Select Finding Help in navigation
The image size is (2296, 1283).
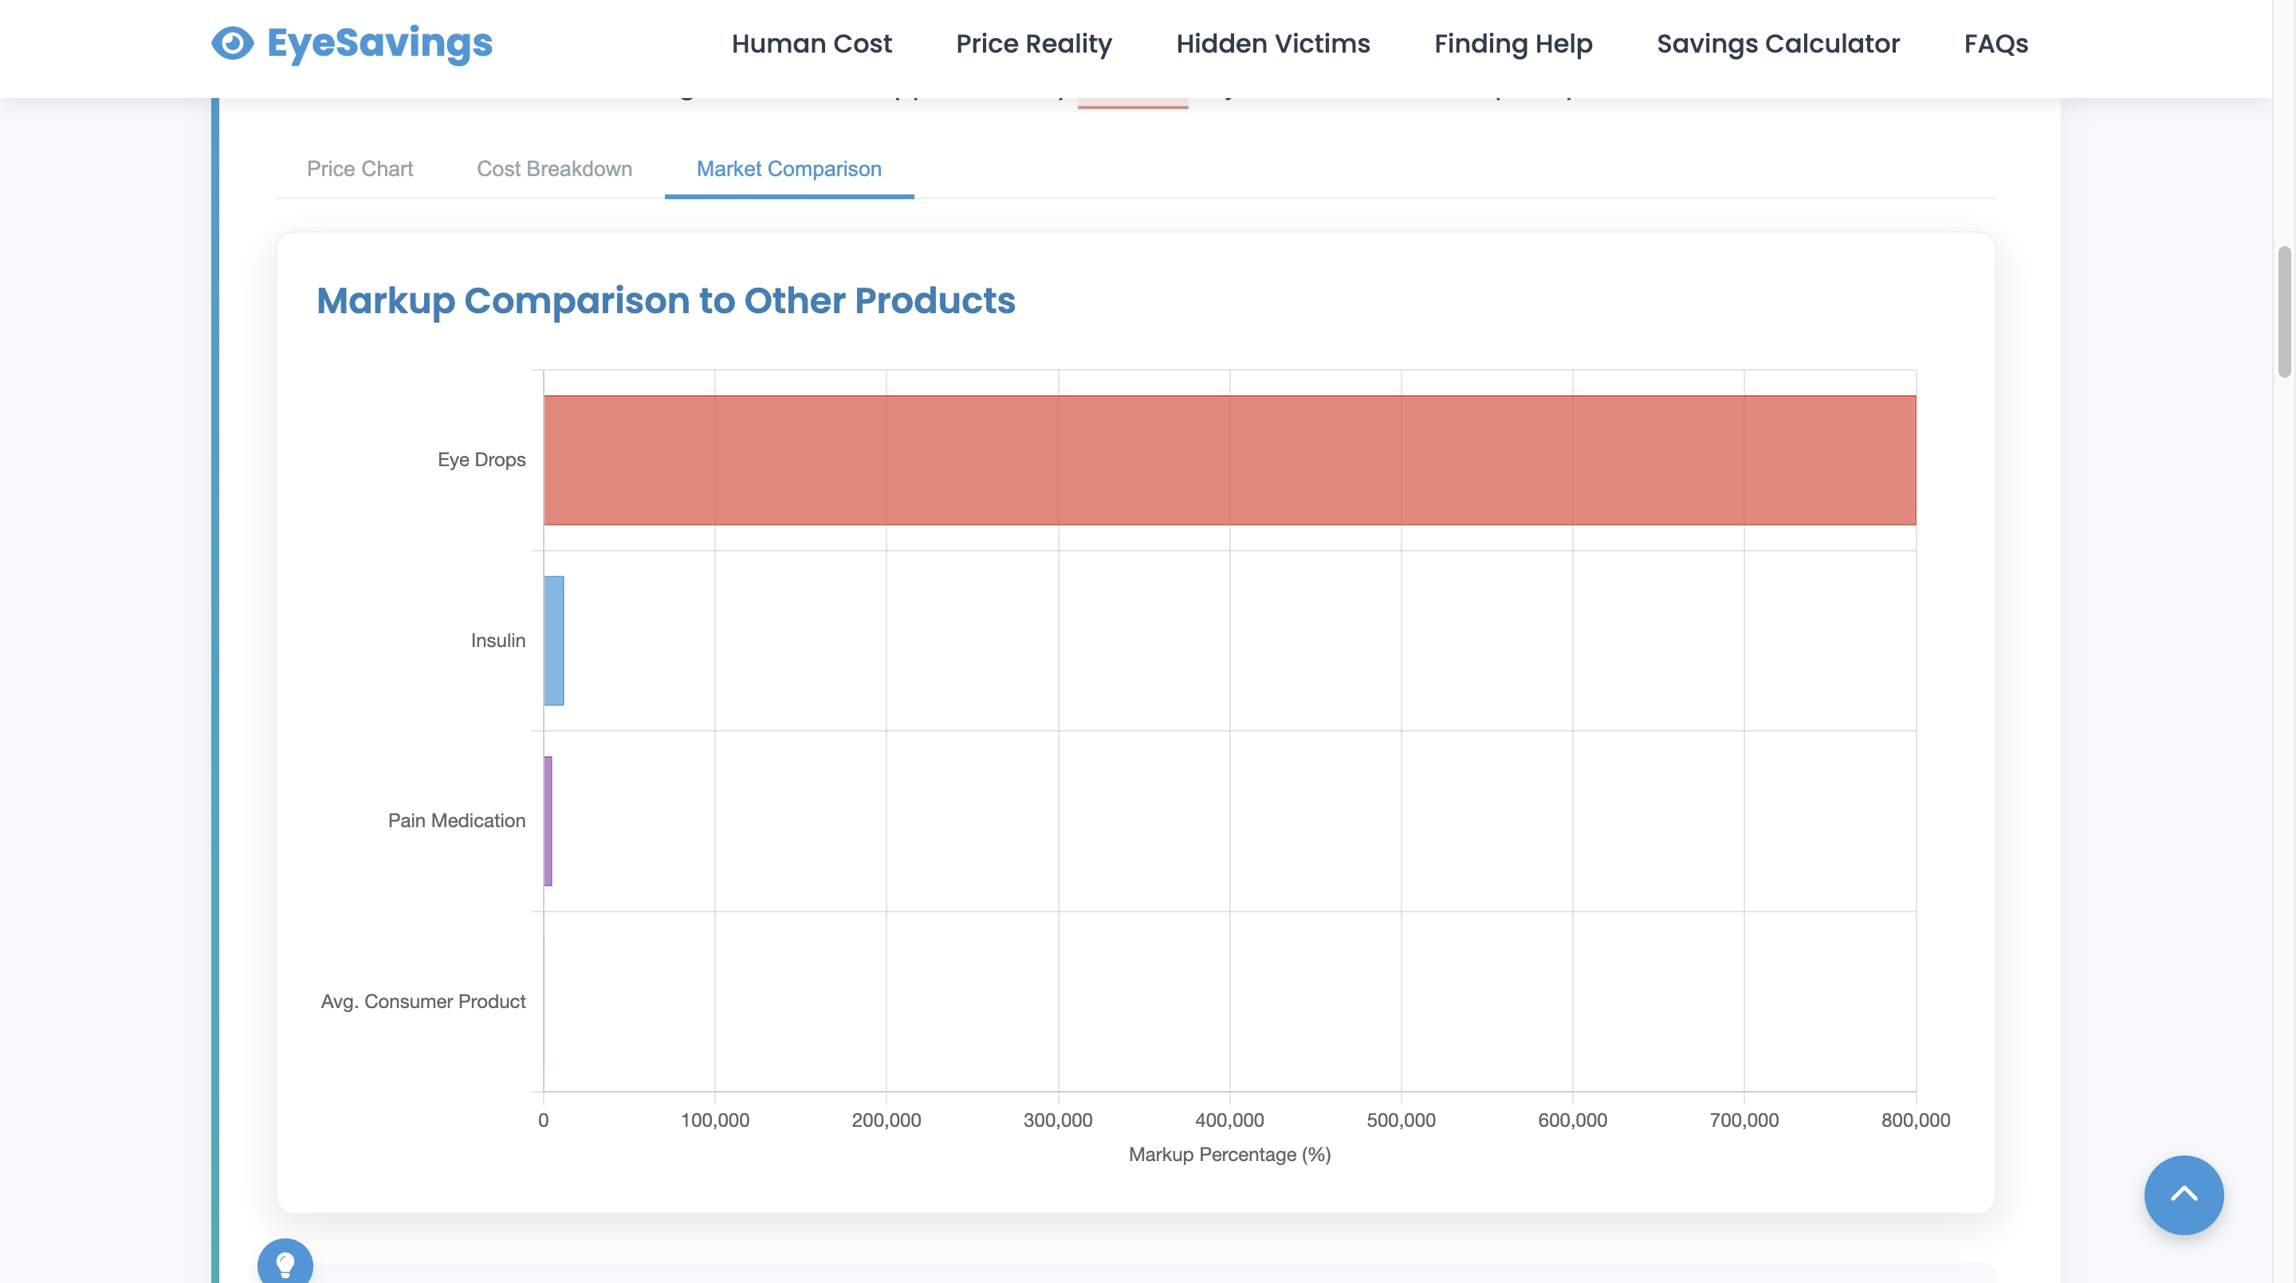point(1512,44)
